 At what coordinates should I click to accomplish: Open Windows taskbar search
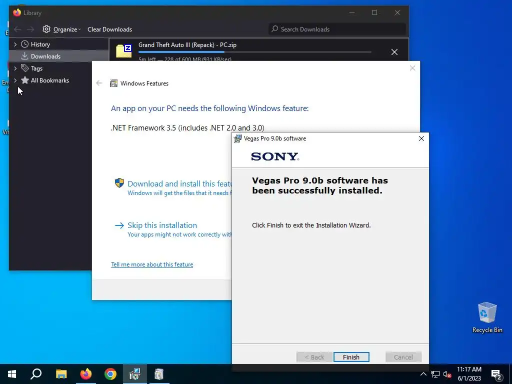click(36, 374)
